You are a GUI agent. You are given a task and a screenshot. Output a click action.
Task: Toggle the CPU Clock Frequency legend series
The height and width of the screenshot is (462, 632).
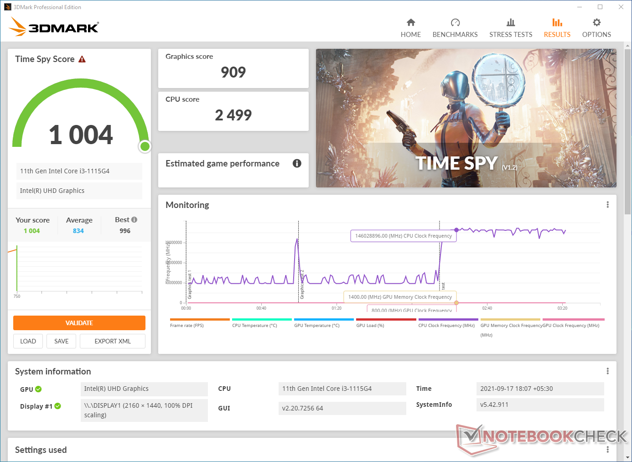point(448,322)
